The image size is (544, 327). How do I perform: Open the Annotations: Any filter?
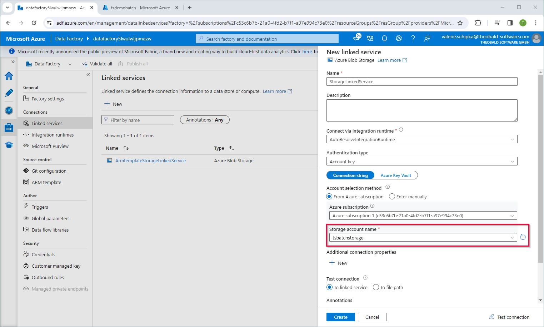[205, 120]
